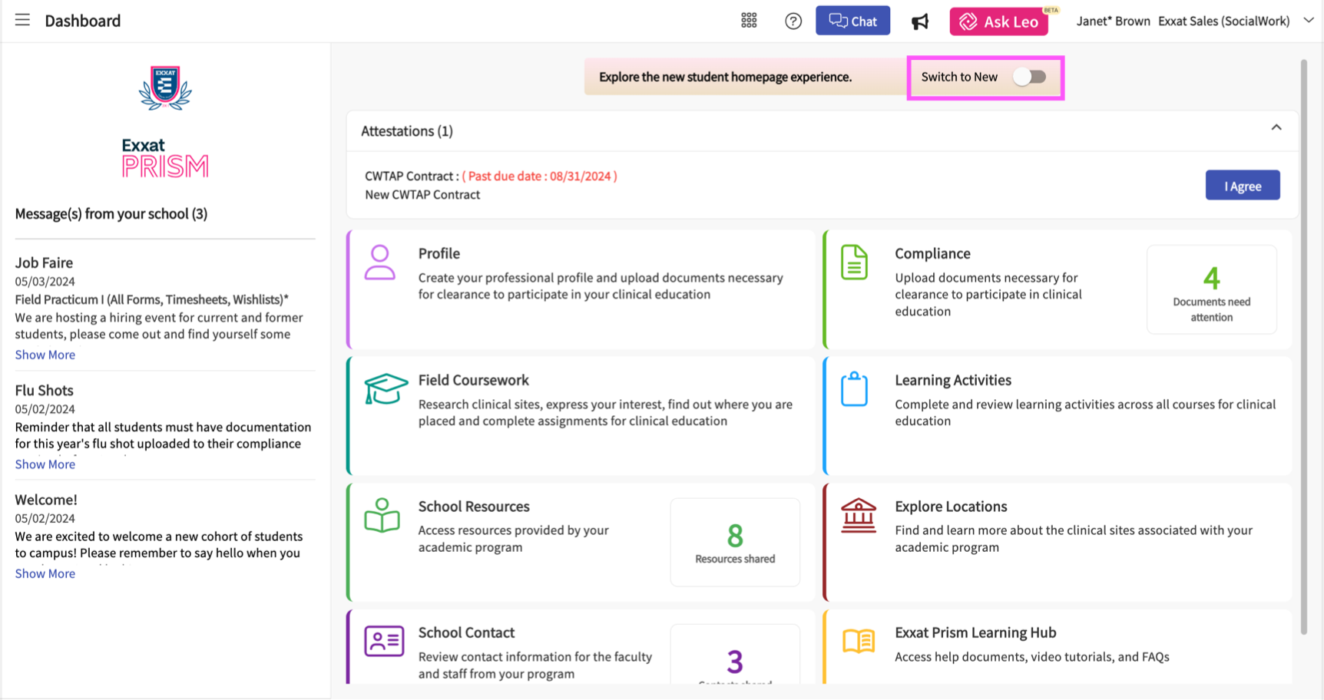Click Explore the new student homepage text
1324x700 pixels.
725,77
